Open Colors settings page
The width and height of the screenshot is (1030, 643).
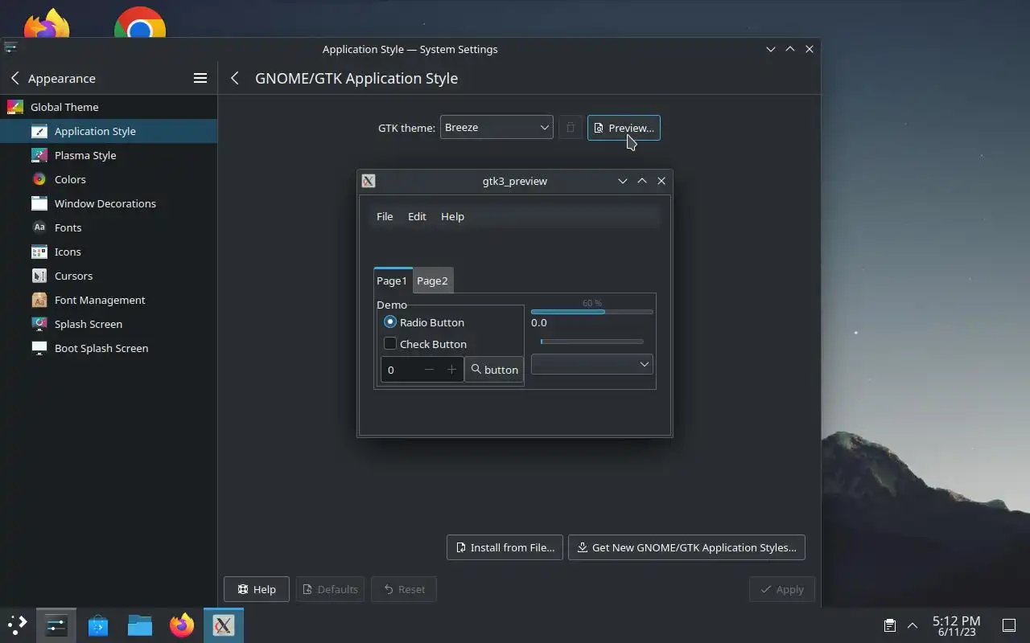(109, 179)
